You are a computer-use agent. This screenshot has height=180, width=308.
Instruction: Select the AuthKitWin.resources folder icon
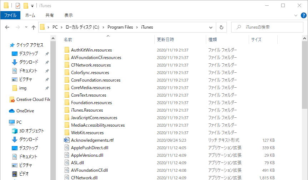(67, 50)
